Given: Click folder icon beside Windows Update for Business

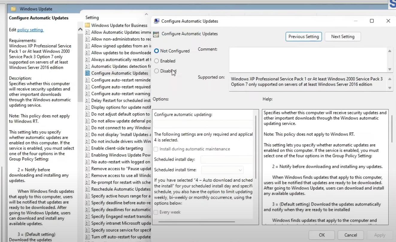Looking at the screenshot, I should click(87, 25).
